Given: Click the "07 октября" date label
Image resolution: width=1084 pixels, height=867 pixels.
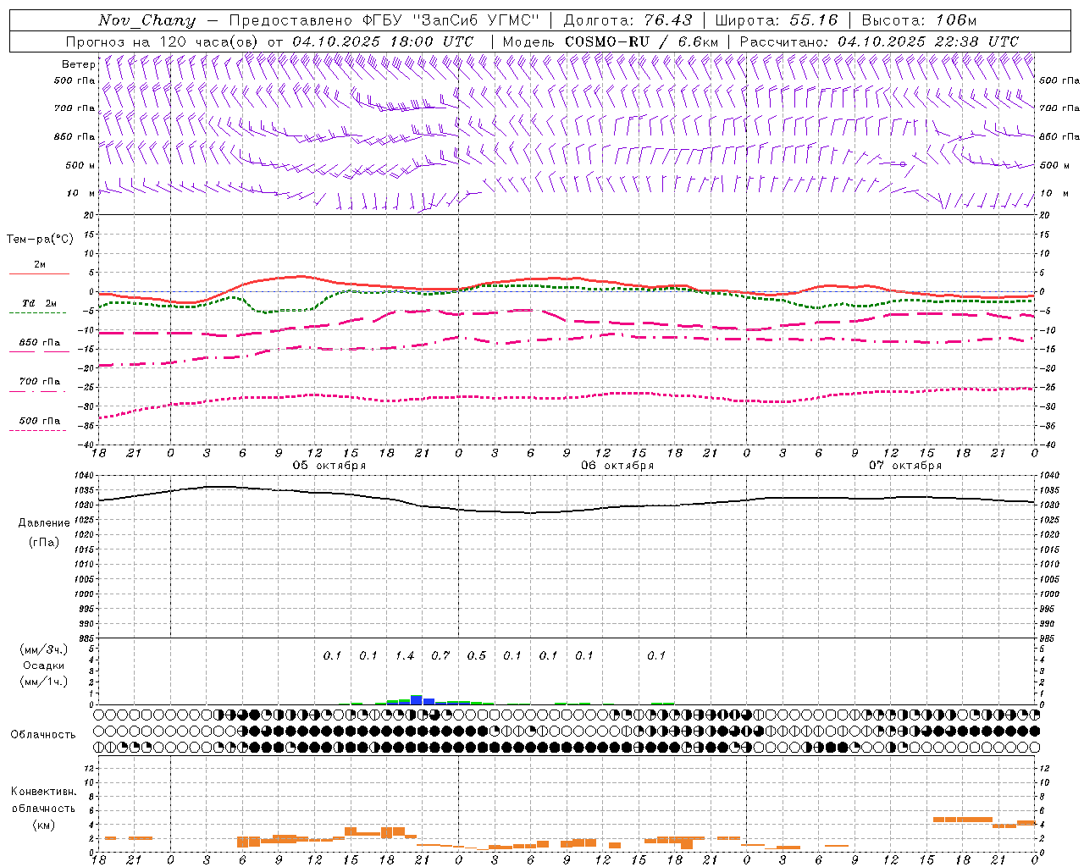Looking at the screenshot, I should [905, 466].
